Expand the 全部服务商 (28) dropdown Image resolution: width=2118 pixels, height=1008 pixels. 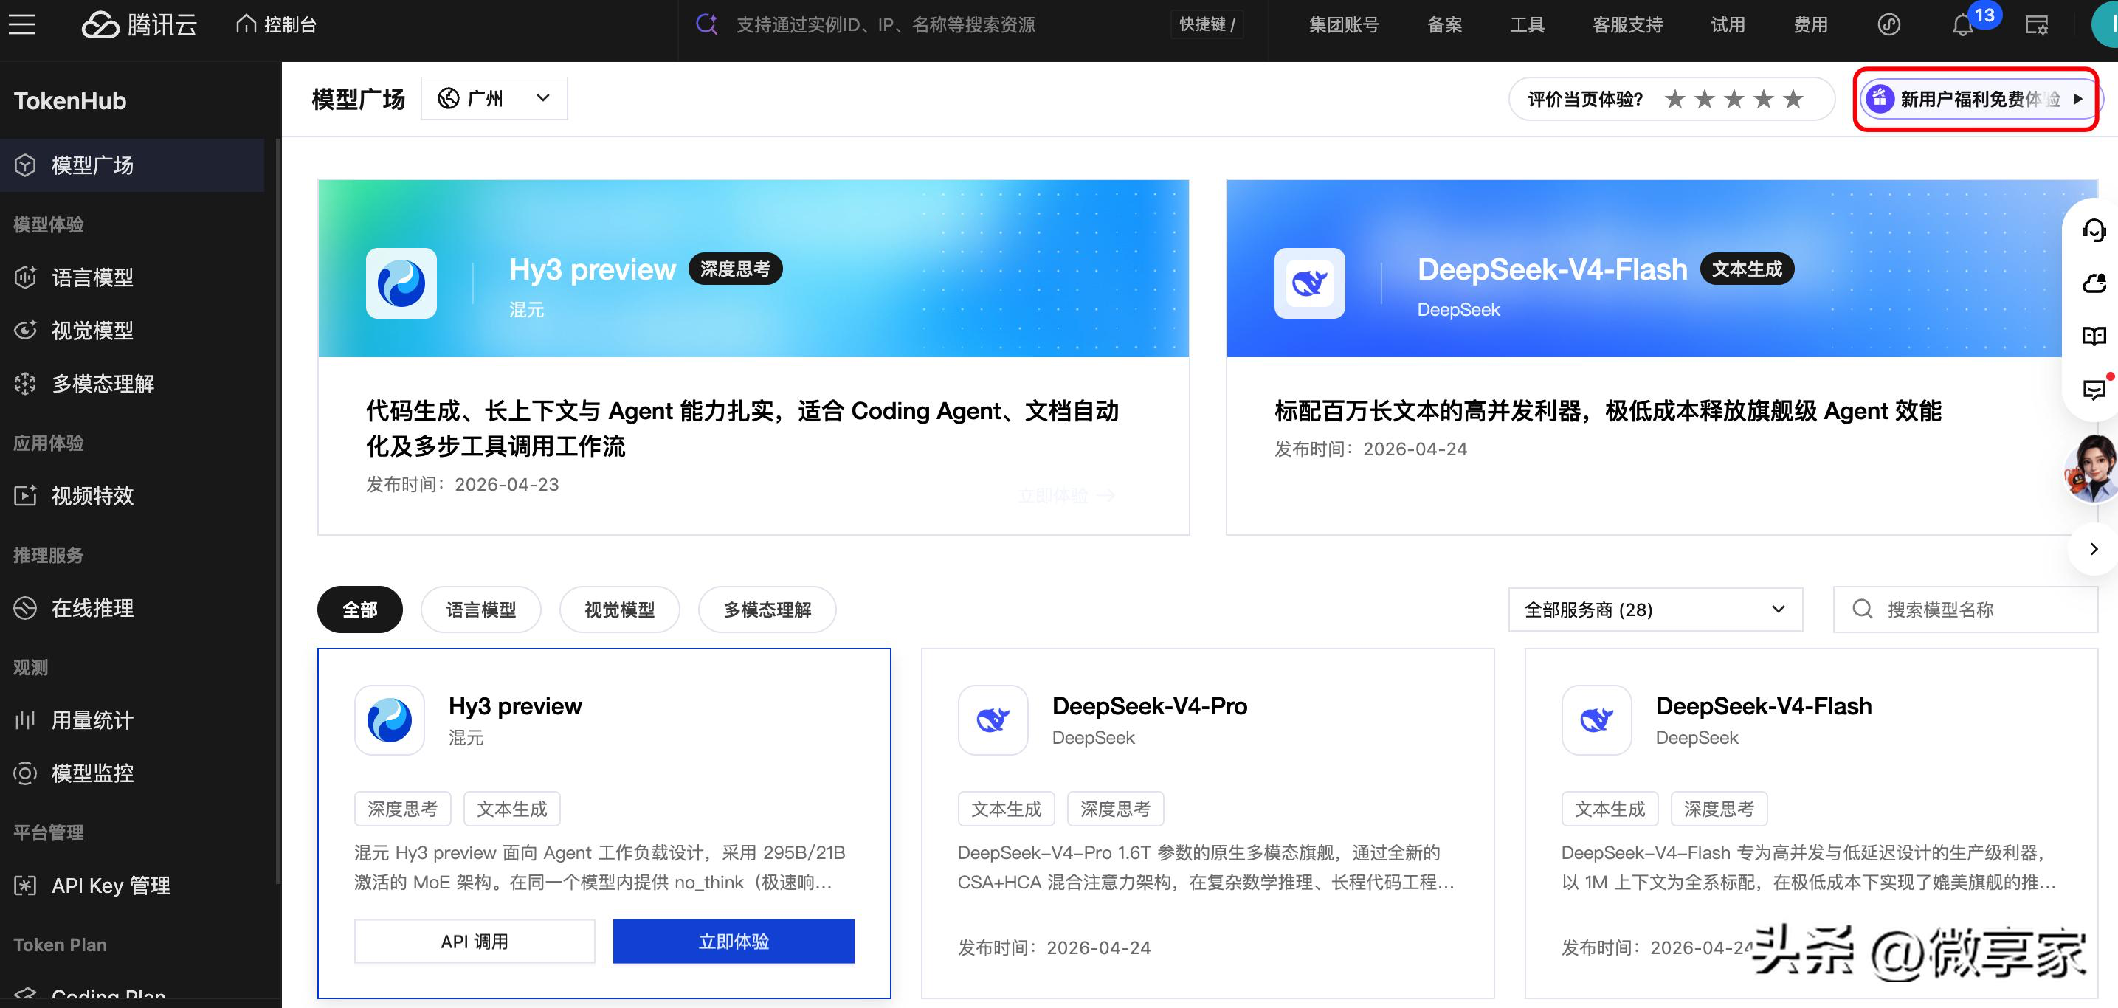1656,610
